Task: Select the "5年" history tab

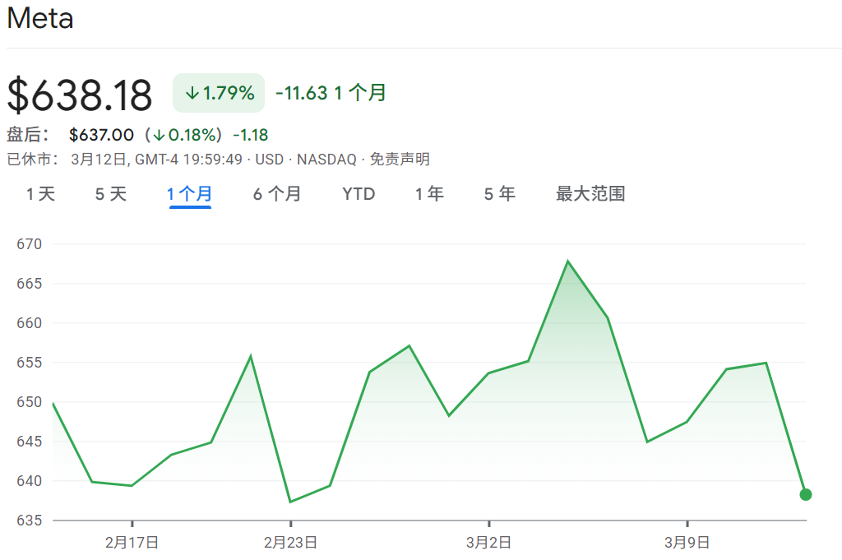Action: [x=499, y=194]
